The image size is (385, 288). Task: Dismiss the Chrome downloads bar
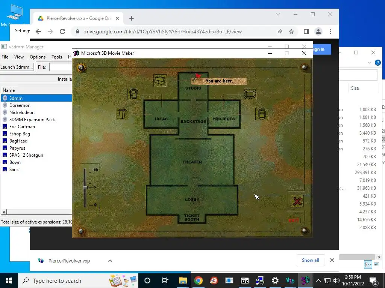pyautogui.click(x=332, y=260)
